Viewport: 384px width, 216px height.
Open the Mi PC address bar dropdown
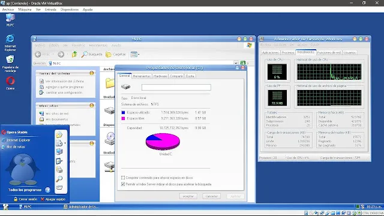click(x=236, y=63)
